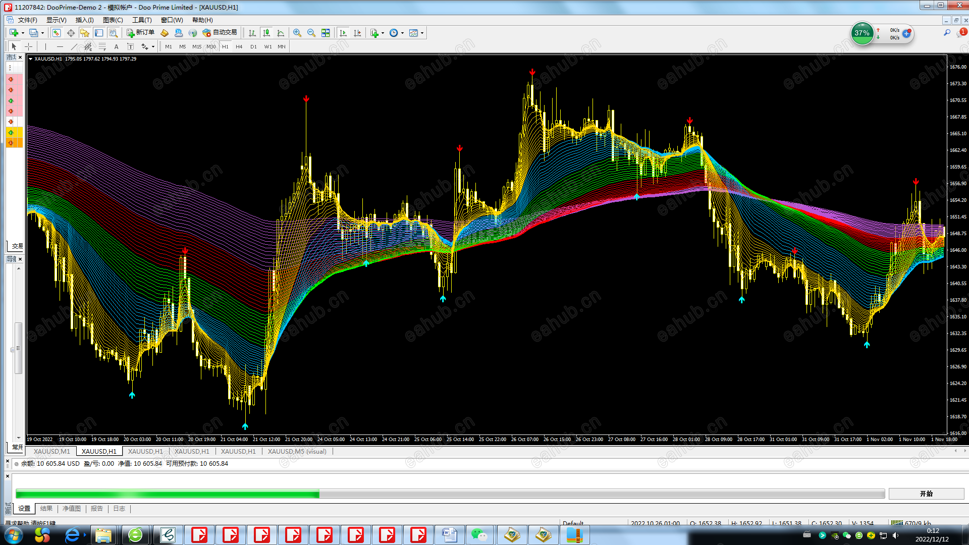Open the 图表(C) menu
The height and width of the screenshot is (545, 969).
pos(113,20)
